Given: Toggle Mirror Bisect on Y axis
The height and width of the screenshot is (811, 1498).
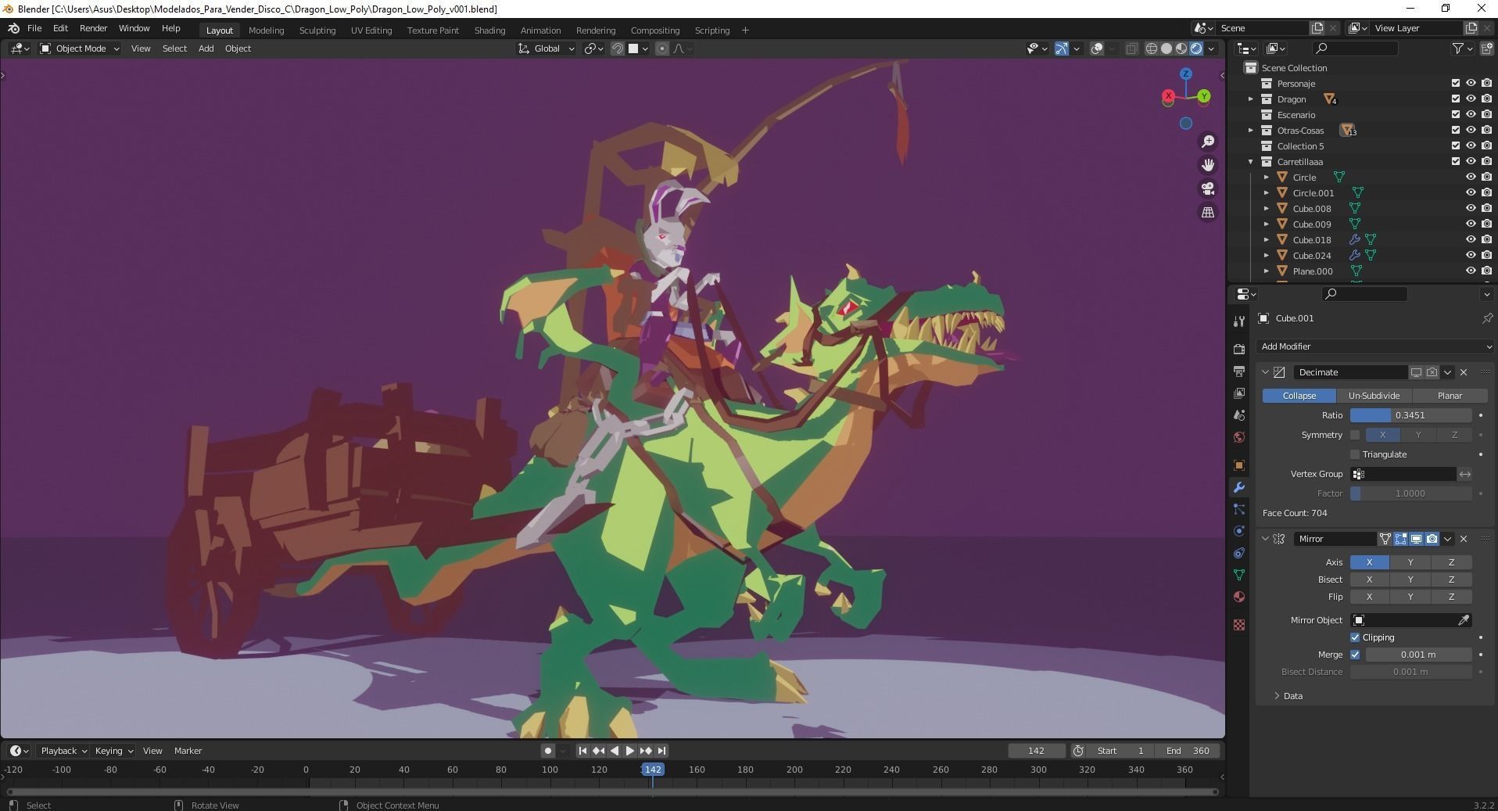Looking at the screenshot, I should pyautogui.click(x=1410, y=580).
